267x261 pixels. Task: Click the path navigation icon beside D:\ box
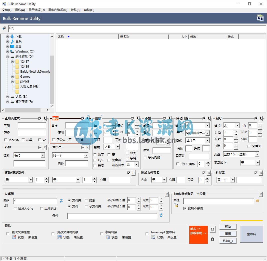[4, 28]
